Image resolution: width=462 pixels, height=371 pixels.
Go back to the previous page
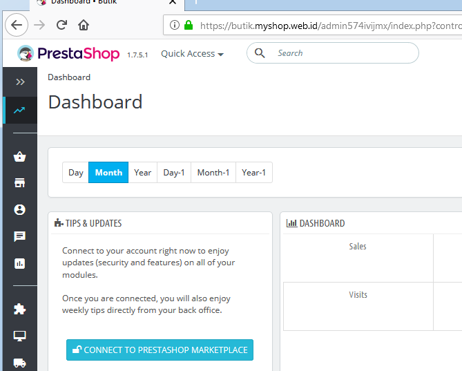click(x=17, y=25)
